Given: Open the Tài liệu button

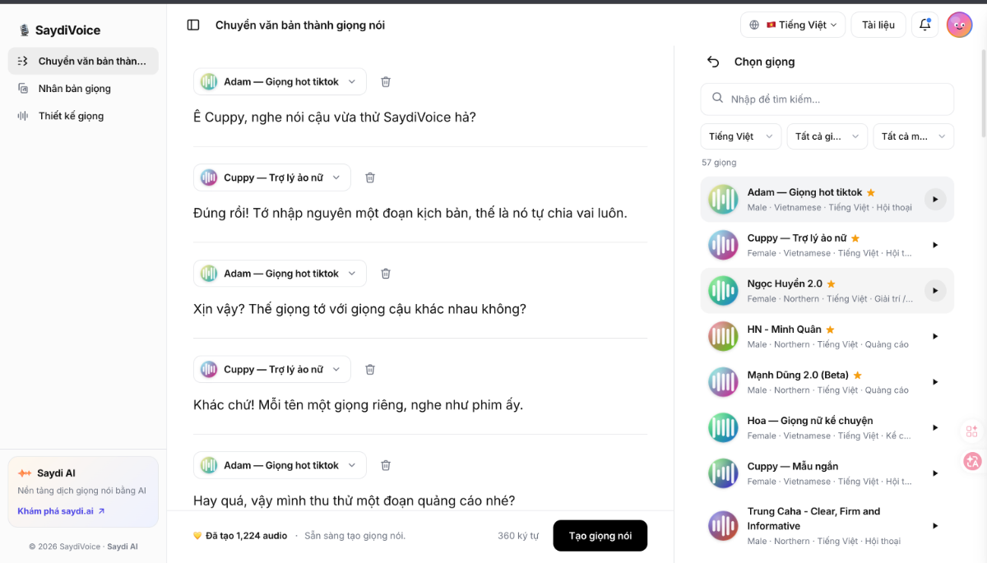Looking at the screenshot, I should click(878, 25).
